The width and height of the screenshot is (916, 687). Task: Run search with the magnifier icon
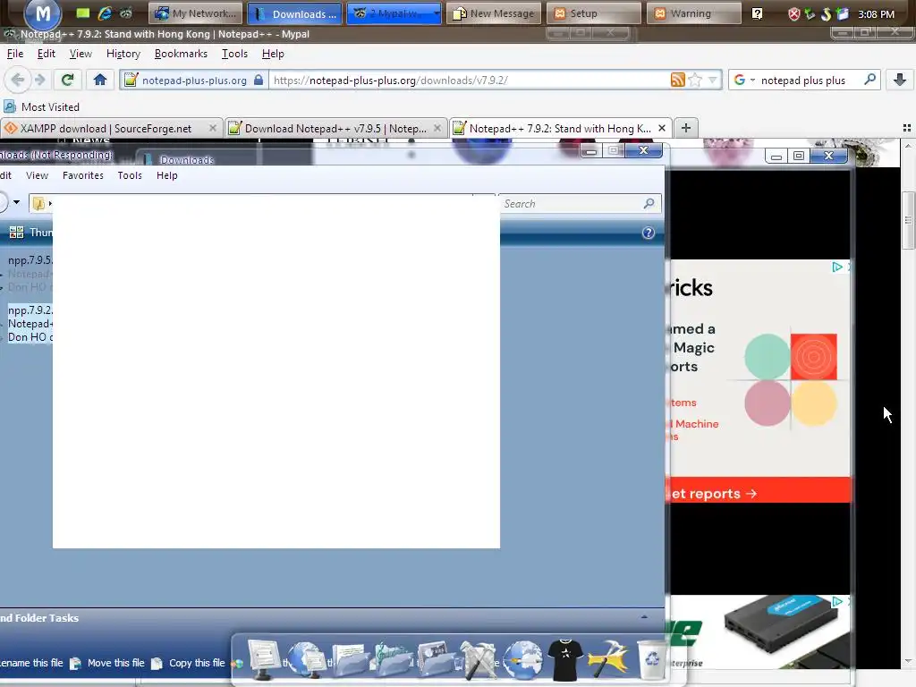869,80
